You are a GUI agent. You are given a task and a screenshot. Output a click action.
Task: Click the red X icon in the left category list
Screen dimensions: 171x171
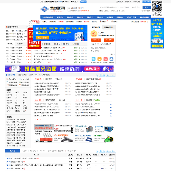(7, 79)
